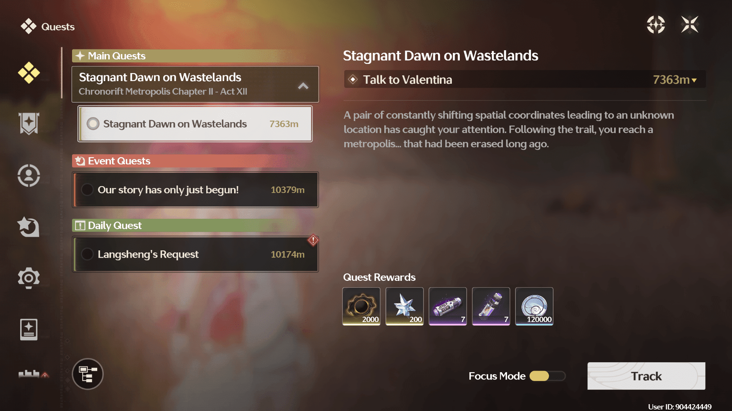Open the all quests diamond sidebar icon

coord(29,72)
